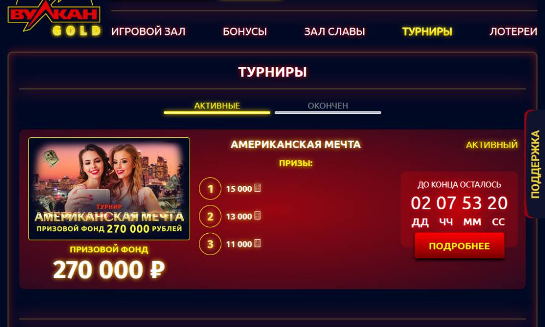Click the countdown timer 02 07 53 20
Viewport: 545px width, 327px height.
tap(459, 203)
